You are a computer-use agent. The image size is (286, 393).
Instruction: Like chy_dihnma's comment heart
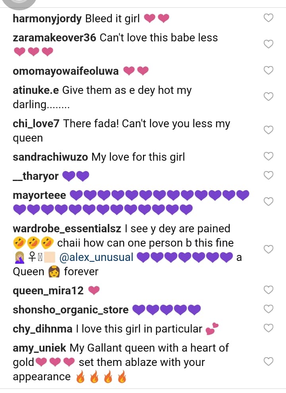[269, 328]
